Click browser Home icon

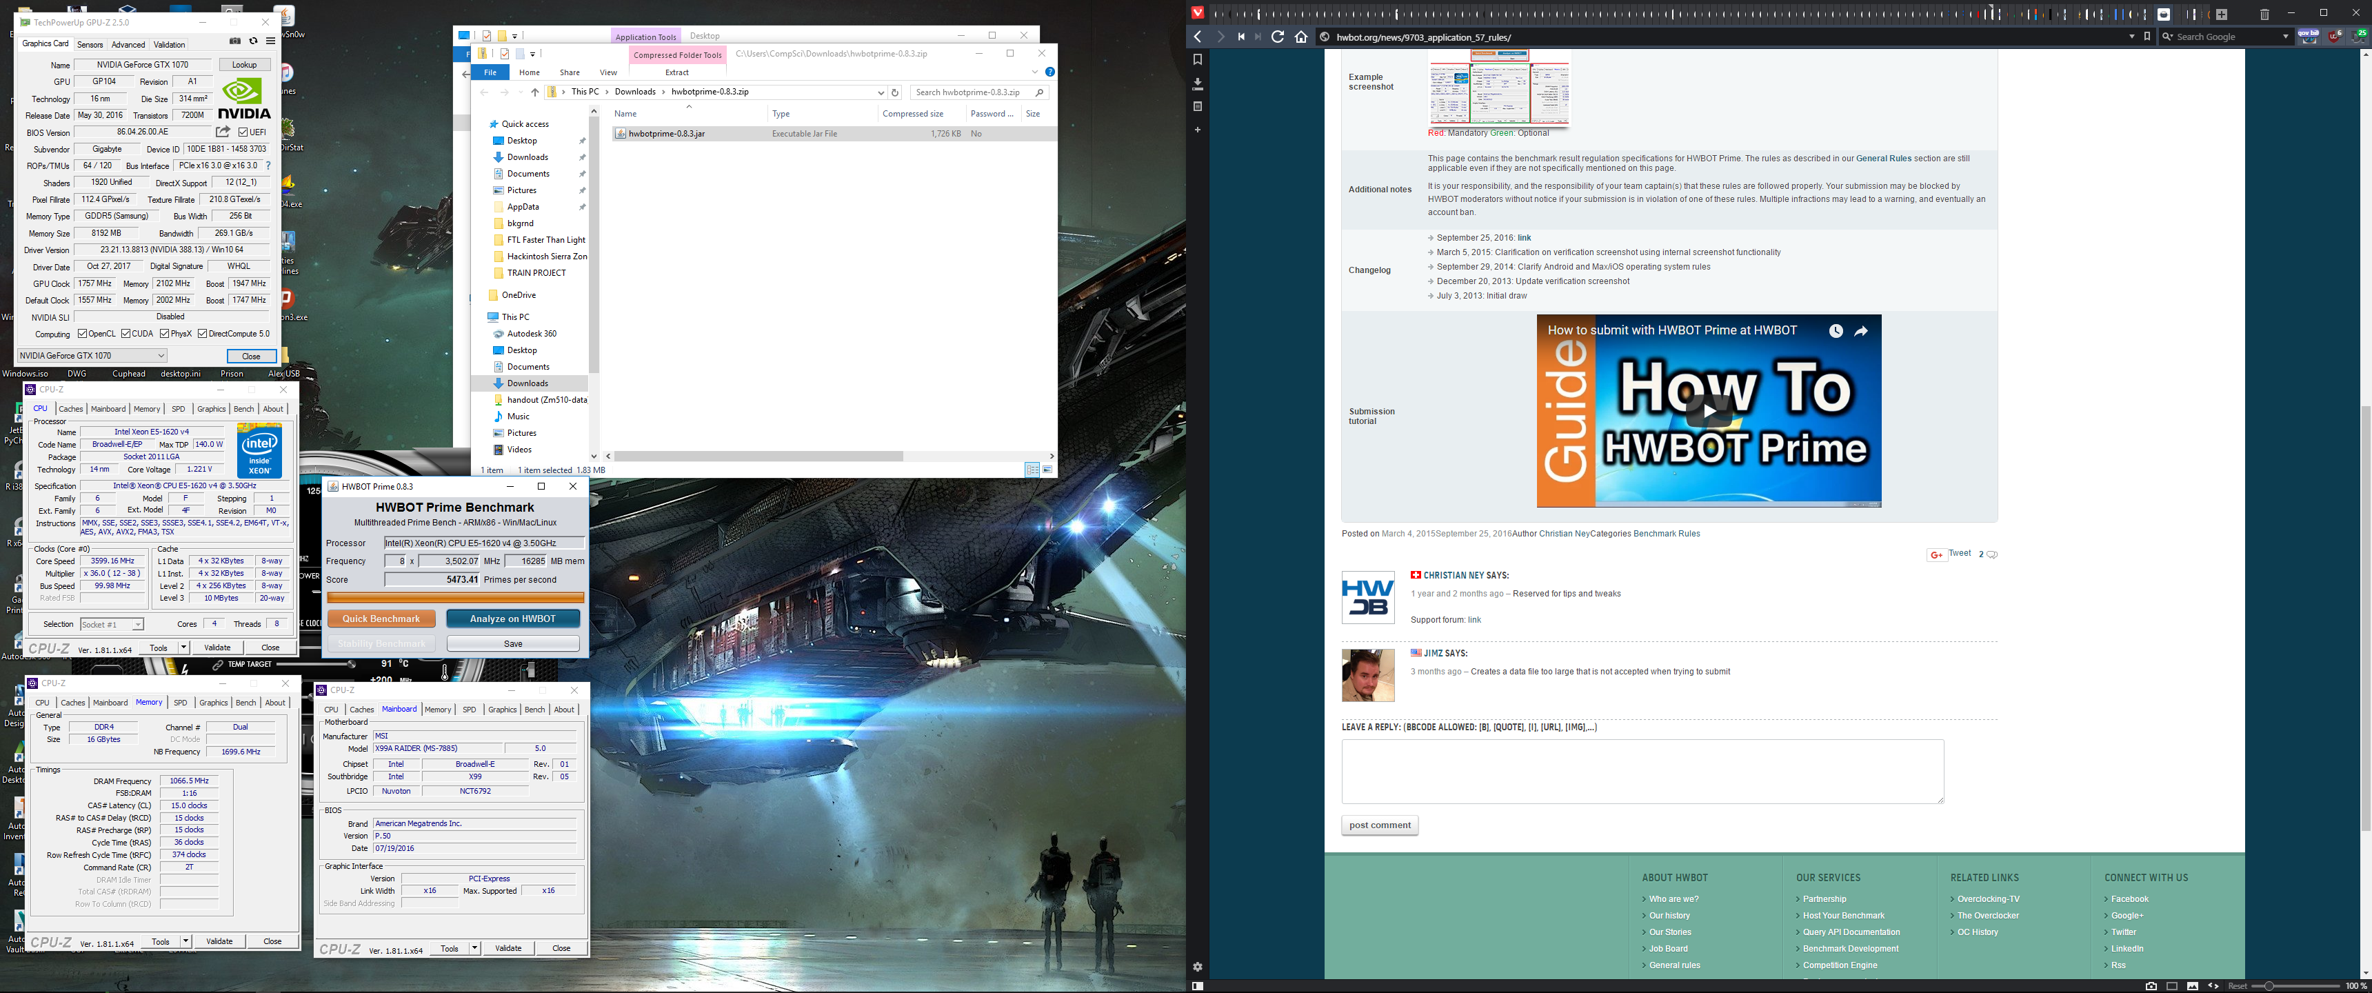tap(1301, 37)
